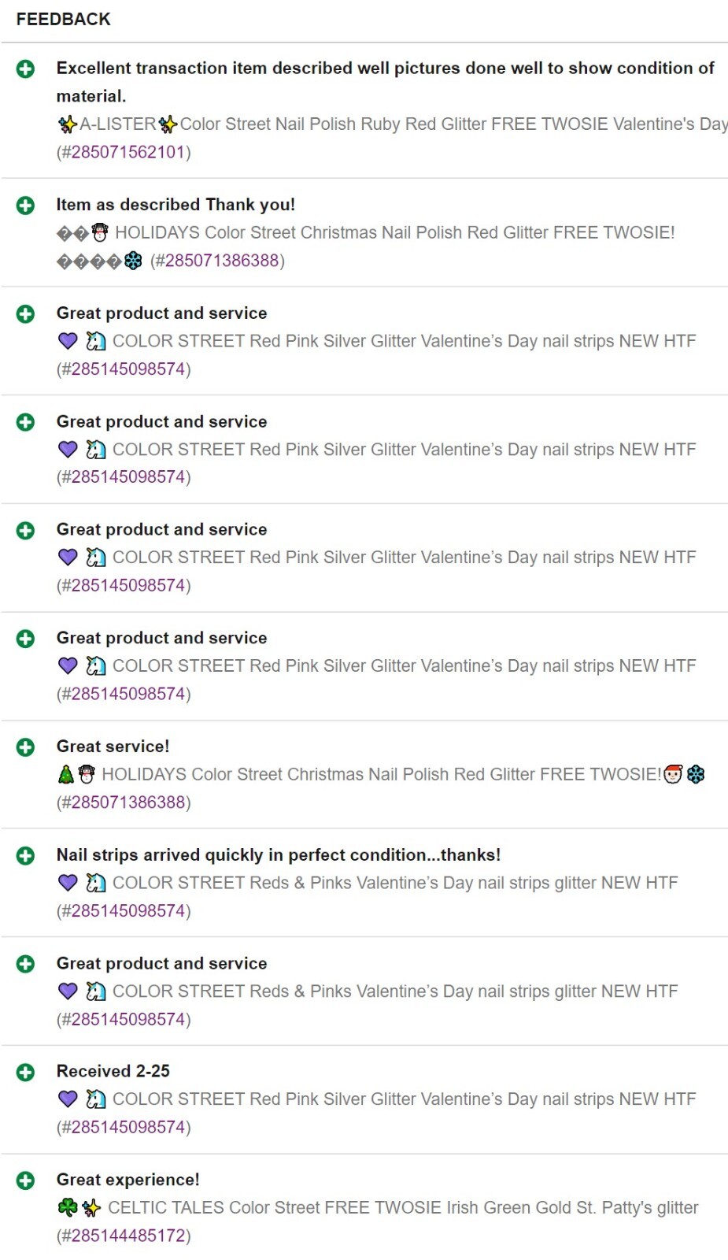Click the shamrock emoji before CELTIC TALES

[68, 1208]
